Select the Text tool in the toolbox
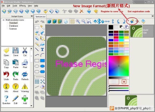 (x=42, y=49)
